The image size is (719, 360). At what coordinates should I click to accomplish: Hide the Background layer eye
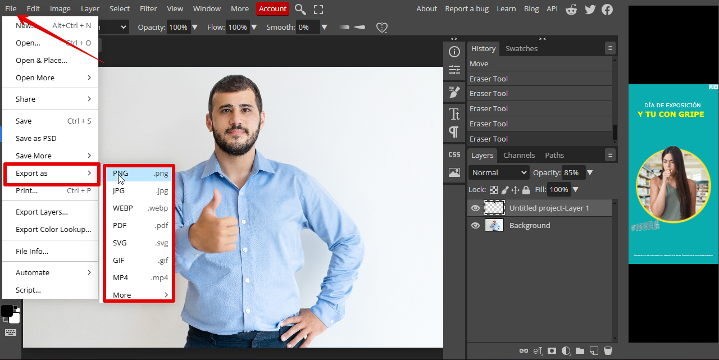tap(475, 225)
